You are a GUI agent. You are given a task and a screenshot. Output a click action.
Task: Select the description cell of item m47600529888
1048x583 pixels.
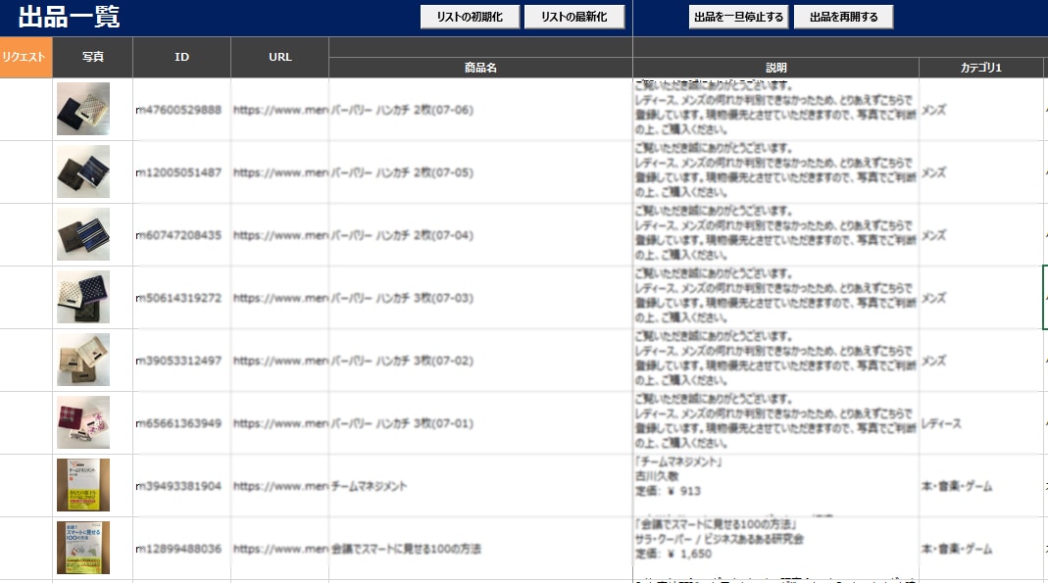point(776,110)
